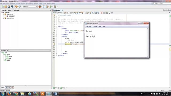Open Internet Explorer from the taskbar
This screenshot has width=171, height=96.
(29, 94)
